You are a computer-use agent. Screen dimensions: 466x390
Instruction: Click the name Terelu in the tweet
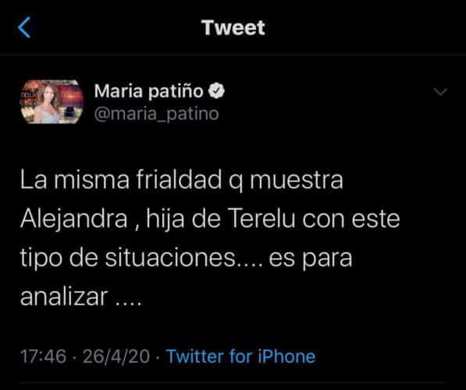pos(263,219)
